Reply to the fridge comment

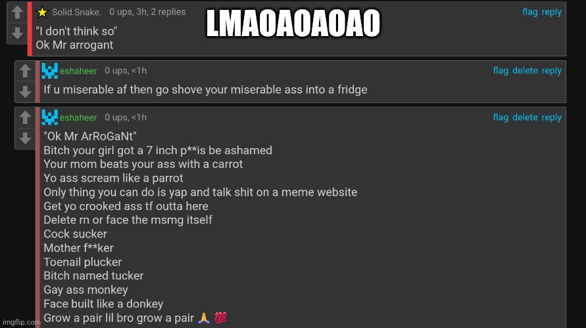[552, 70]
